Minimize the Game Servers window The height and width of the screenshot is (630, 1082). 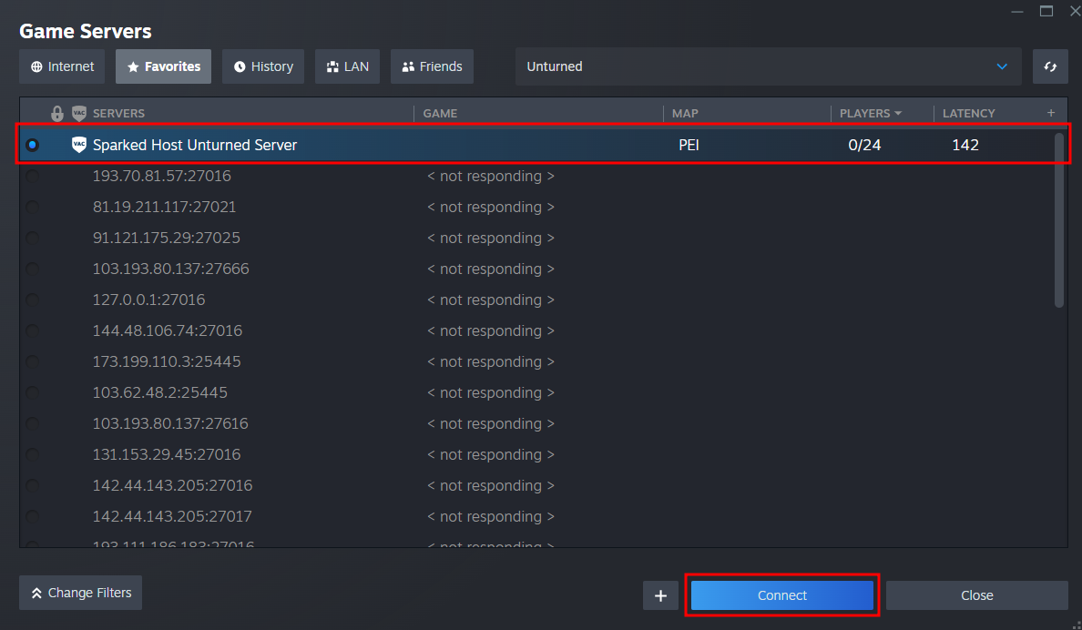click(1017, 11)
